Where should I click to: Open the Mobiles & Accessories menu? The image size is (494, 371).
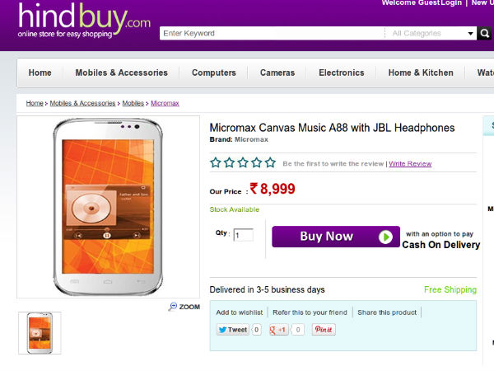click(x=121, y=73)
